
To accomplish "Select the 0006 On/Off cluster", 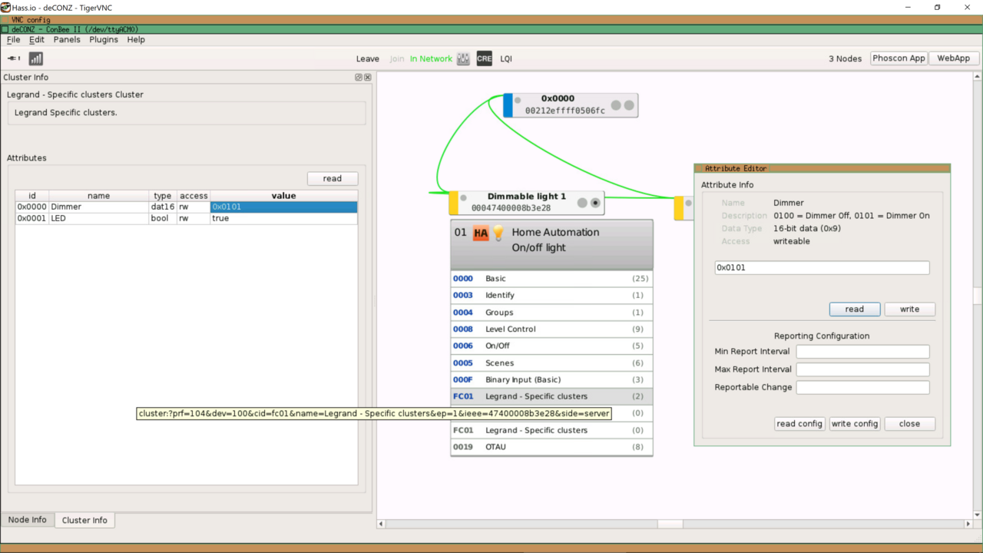I will [x=551, y=346].
